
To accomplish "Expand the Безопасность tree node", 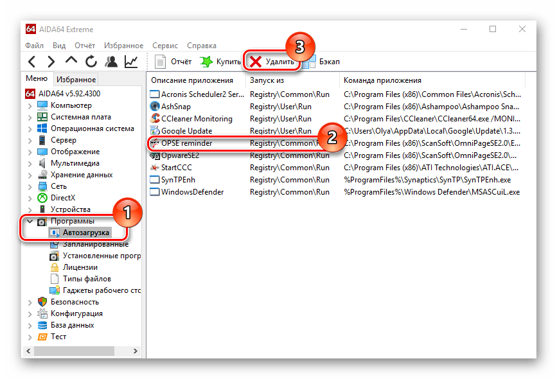I will [30, 302].
